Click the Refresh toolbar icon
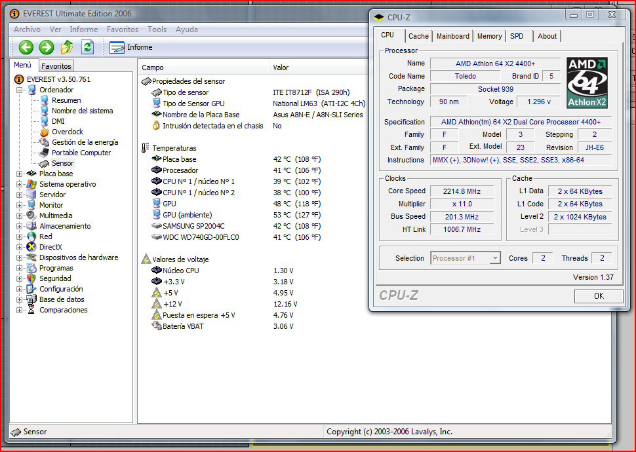The image size is (636, 452). [88, 47]
